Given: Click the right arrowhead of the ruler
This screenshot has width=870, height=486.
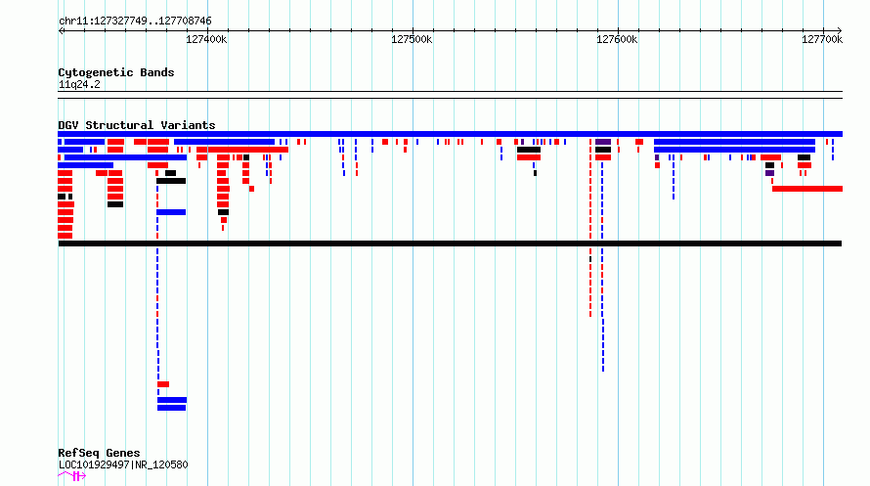Looking at the screenshot, I should pyautogui.click(x=840, y=30).
